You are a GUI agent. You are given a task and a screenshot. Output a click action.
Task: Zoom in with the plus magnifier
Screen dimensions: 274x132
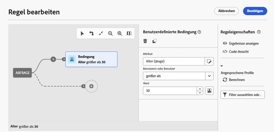tap(120, 33)
